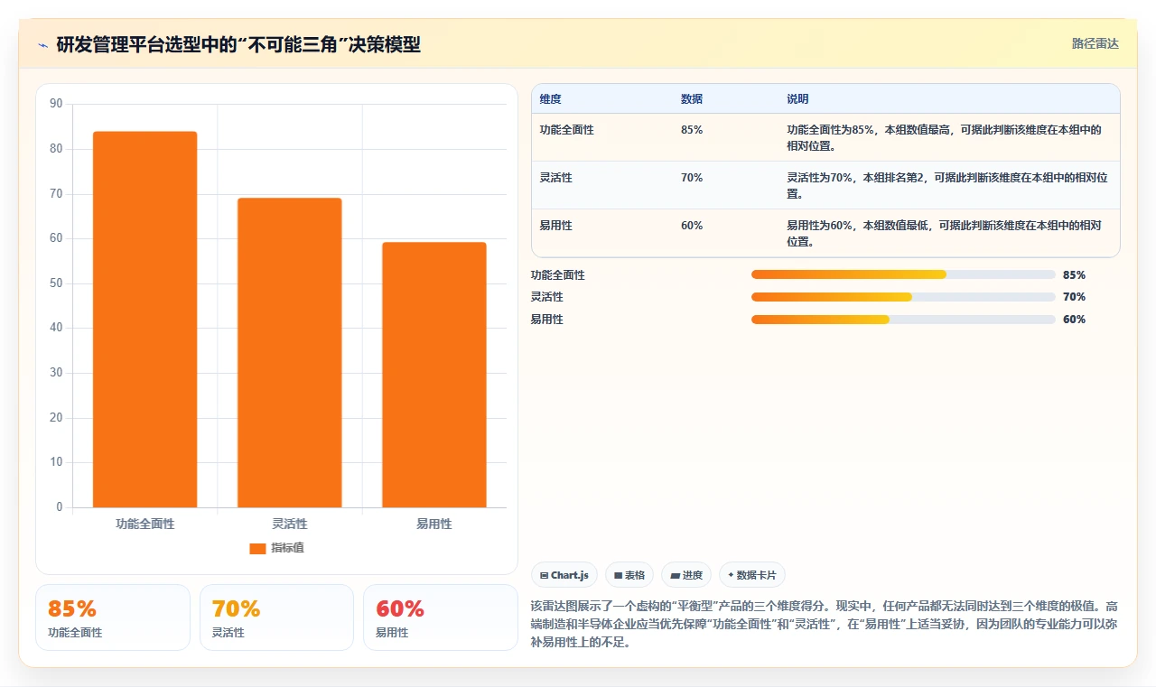This screenshot has width=1156, height=687.
Task: Select the 60% data card
Action: pyautogui.click(x=441, y=617)
